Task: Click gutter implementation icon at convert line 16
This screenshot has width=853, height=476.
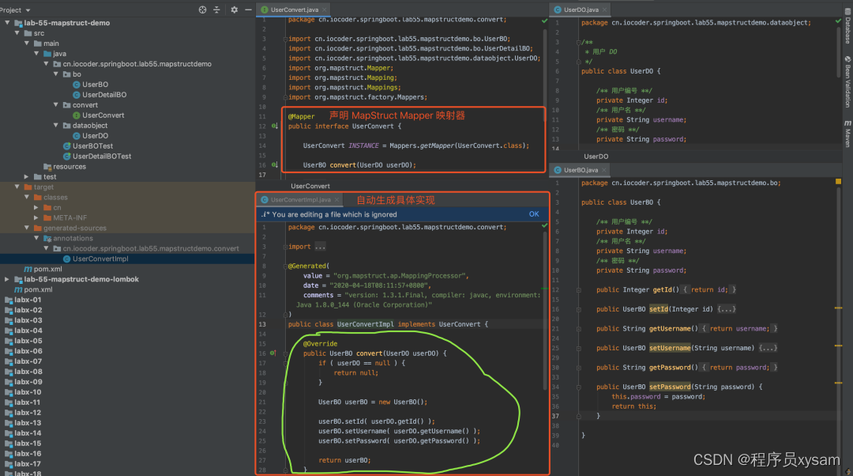Action: (275, 164)
